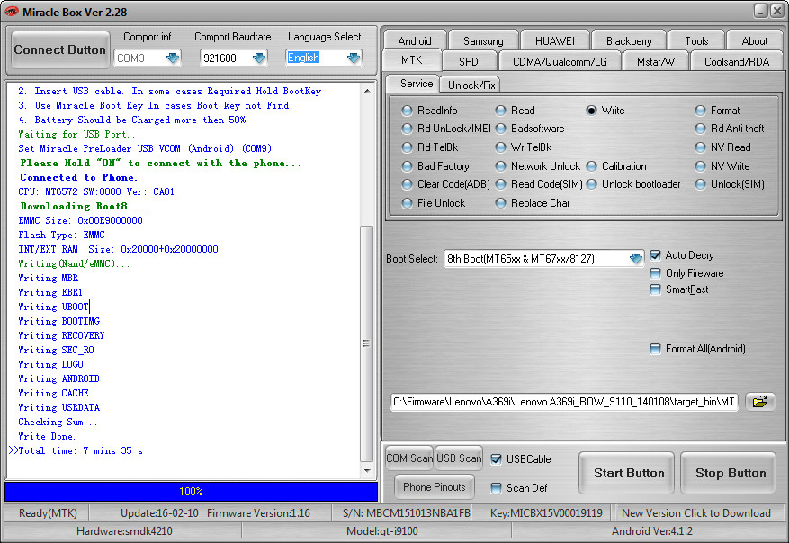This screenshot has height=543, width=789.
Task: Enable the Format All(Android) checkbox
Action: click(656, 349)
